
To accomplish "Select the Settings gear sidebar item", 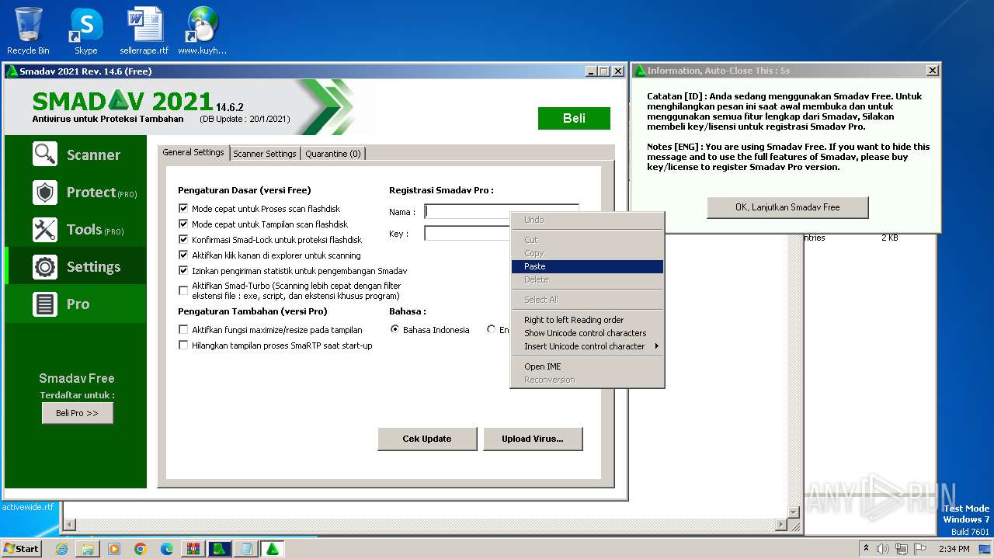I will click(x=76, y=266).
